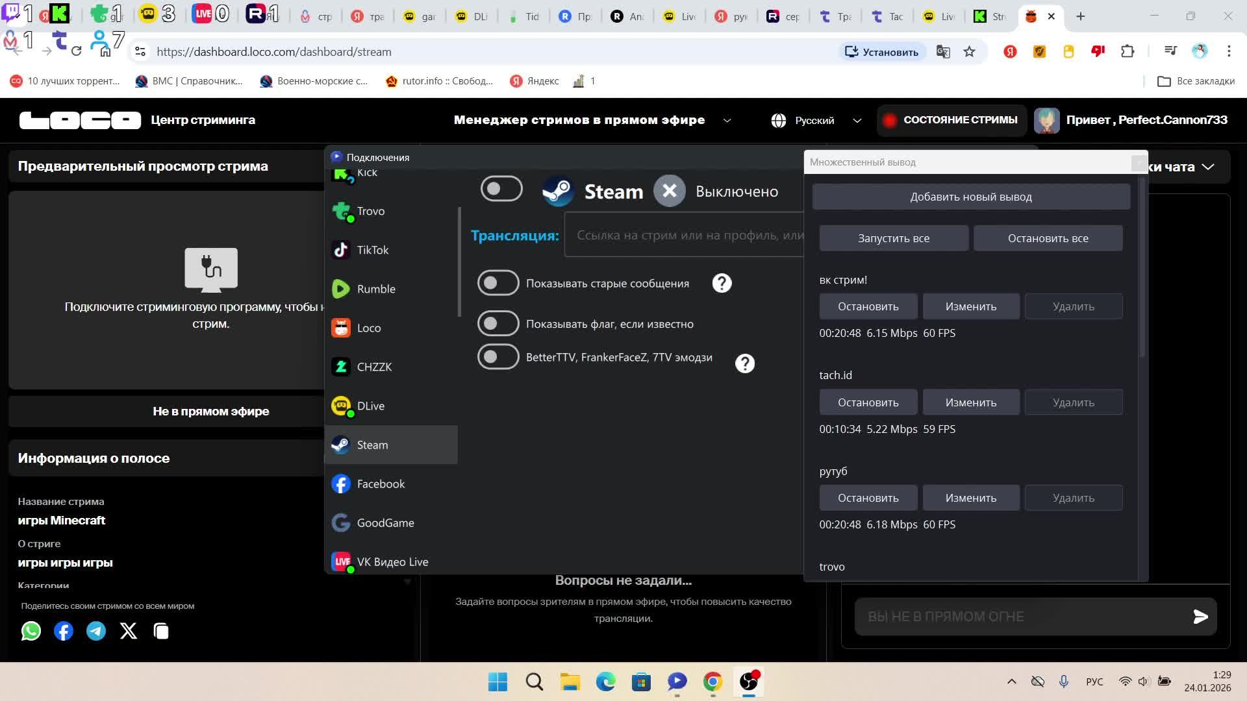Screen dimensions: 1247x701
Task: Enable the Steam connection toggle
Action: pos(501,189)
